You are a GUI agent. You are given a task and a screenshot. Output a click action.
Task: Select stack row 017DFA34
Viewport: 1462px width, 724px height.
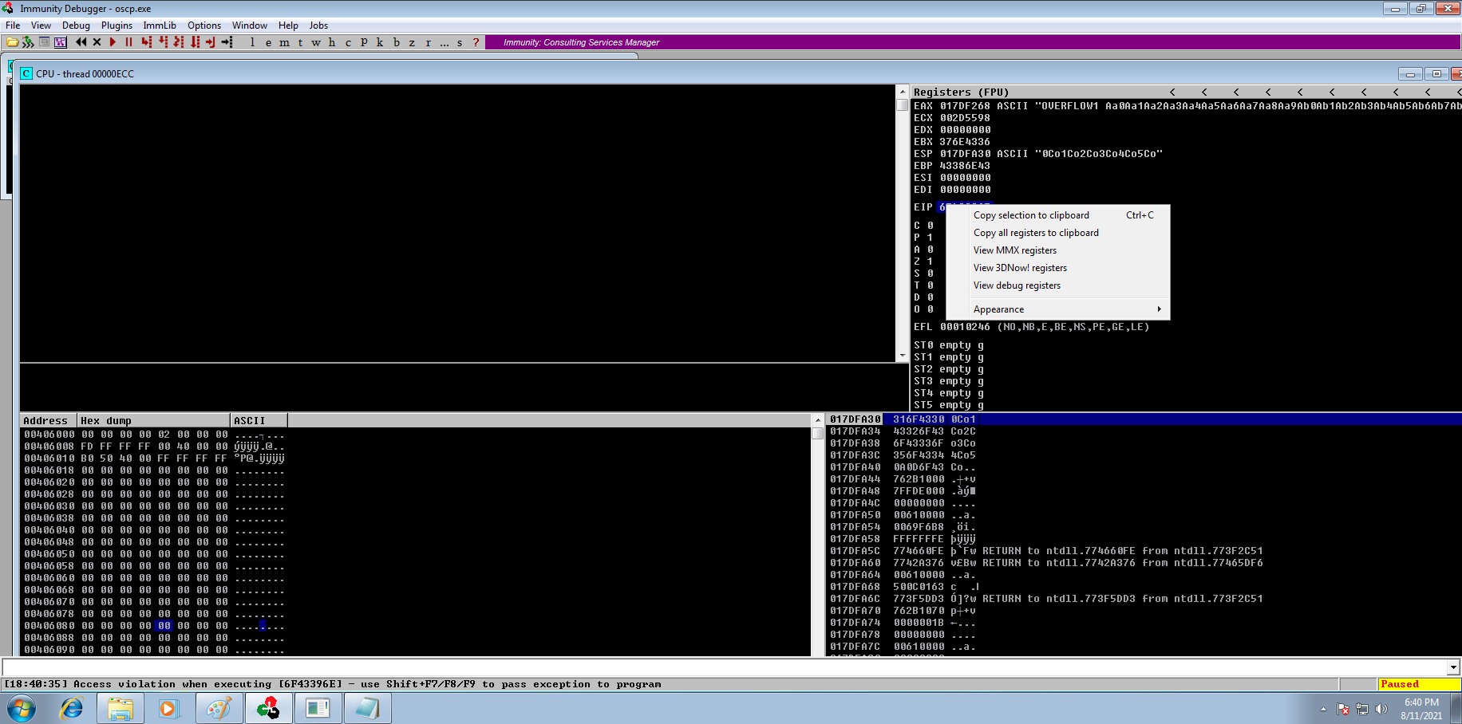[x=1145, y=431]
